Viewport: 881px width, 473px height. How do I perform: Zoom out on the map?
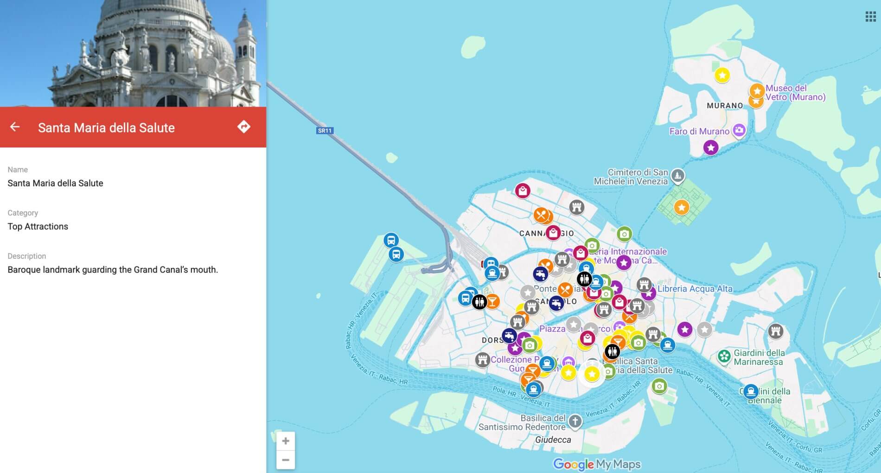(x=286, y=460)
